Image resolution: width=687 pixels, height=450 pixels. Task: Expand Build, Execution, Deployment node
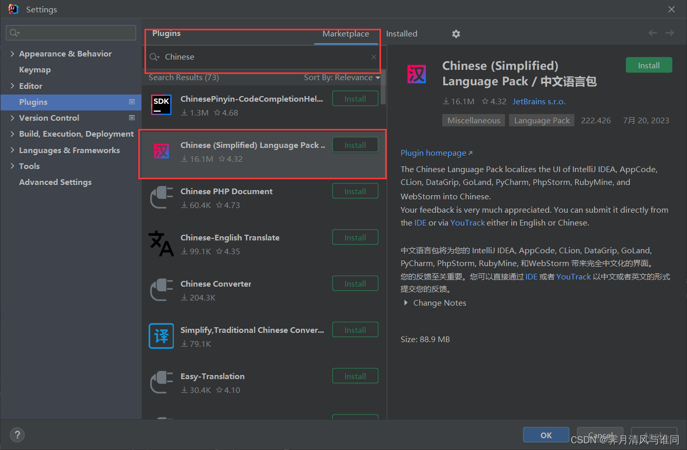tap(12, 134)
